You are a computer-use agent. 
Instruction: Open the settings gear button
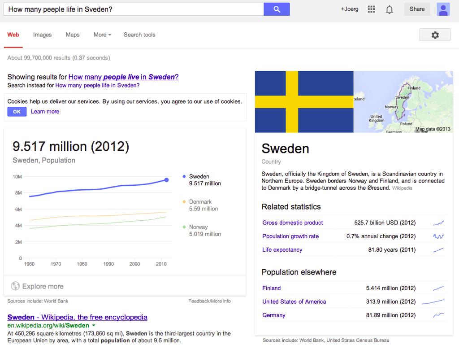coord(435,35)
